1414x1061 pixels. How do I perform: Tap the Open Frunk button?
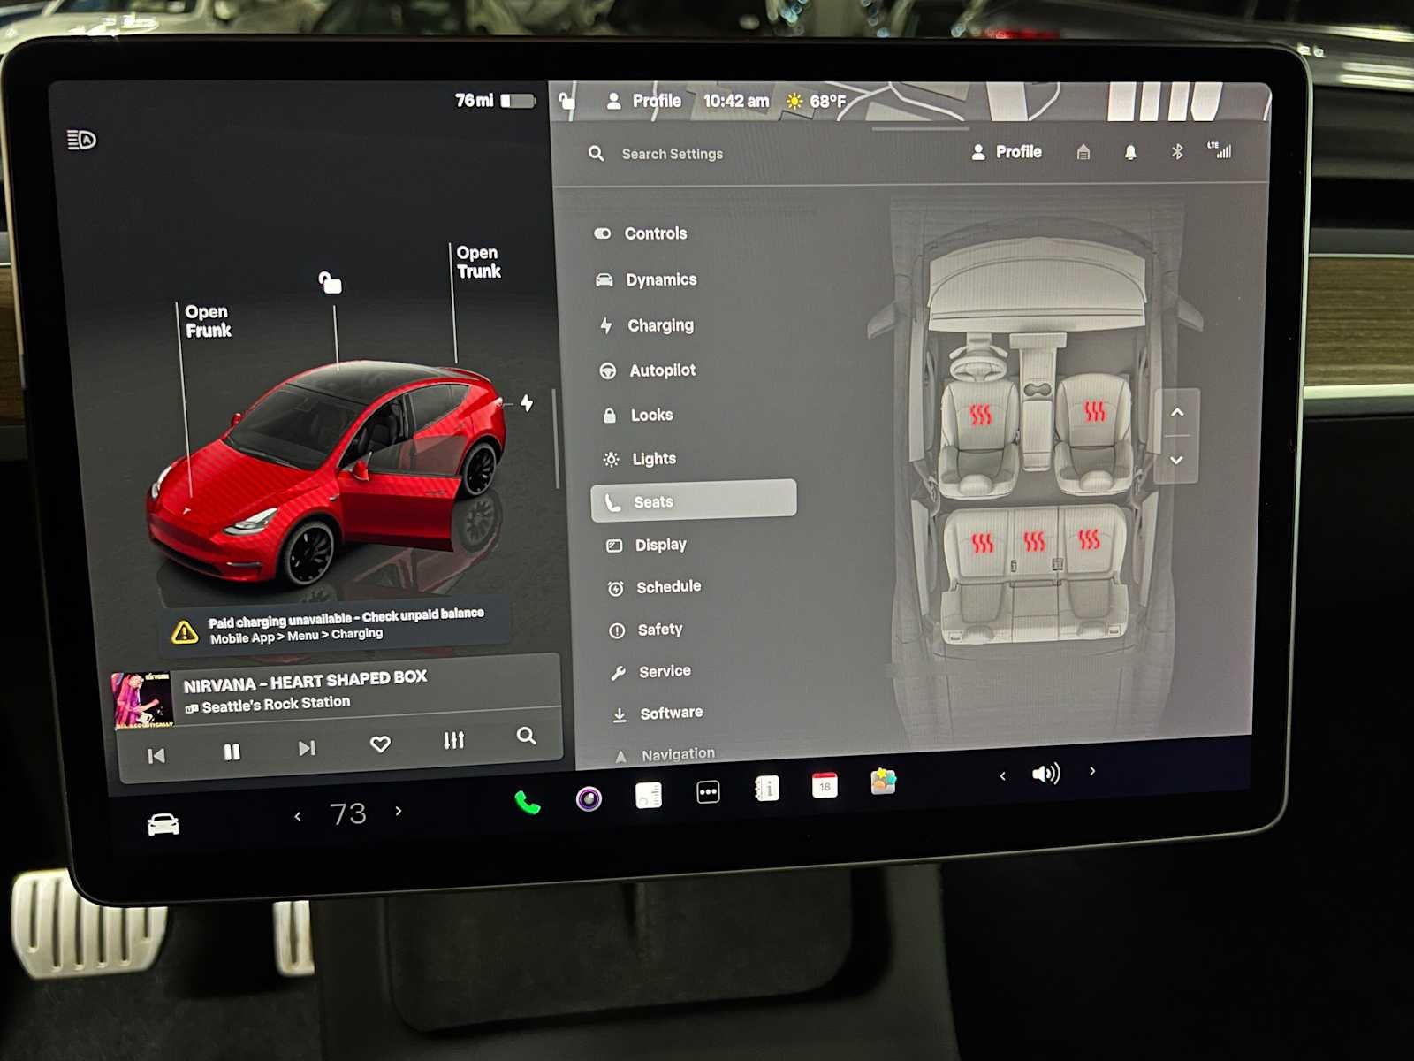[x=208, y=321]
